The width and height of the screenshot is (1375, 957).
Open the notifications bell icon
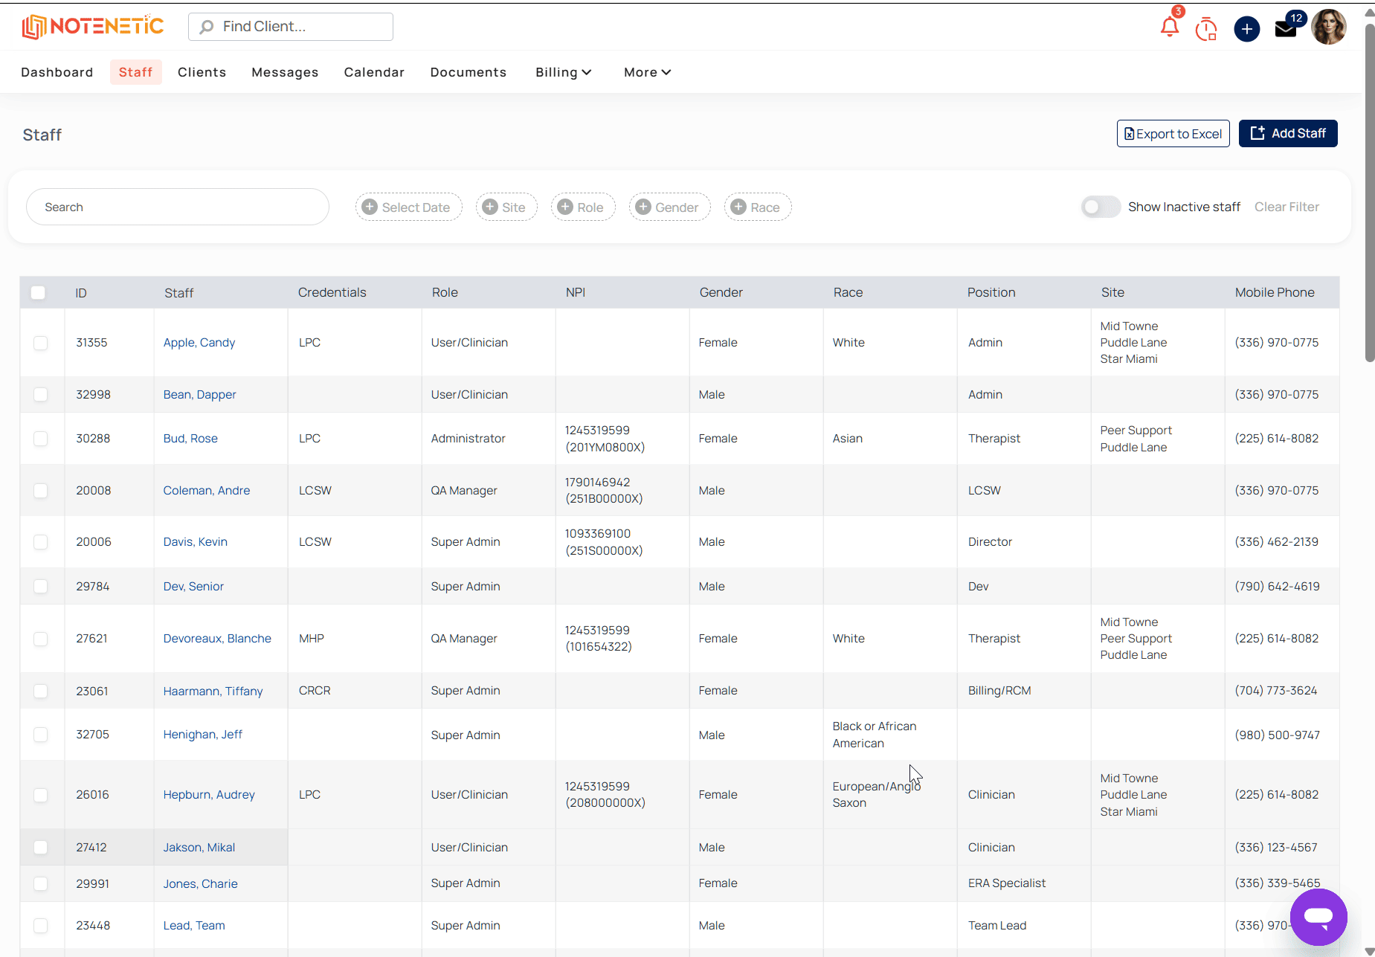(1169, 28)
